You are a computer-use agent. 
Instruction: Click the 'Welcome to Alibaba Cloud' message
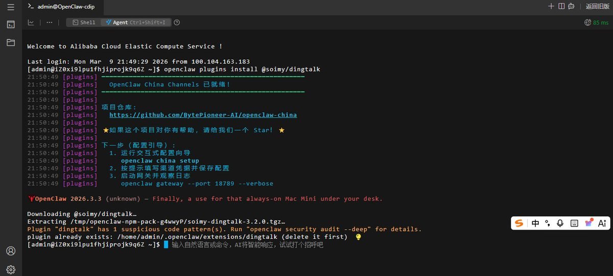(x=125, y=46)
